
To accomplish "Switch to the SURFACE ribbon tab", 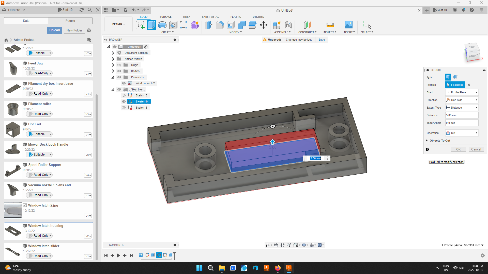I will (x=165, y=17).
